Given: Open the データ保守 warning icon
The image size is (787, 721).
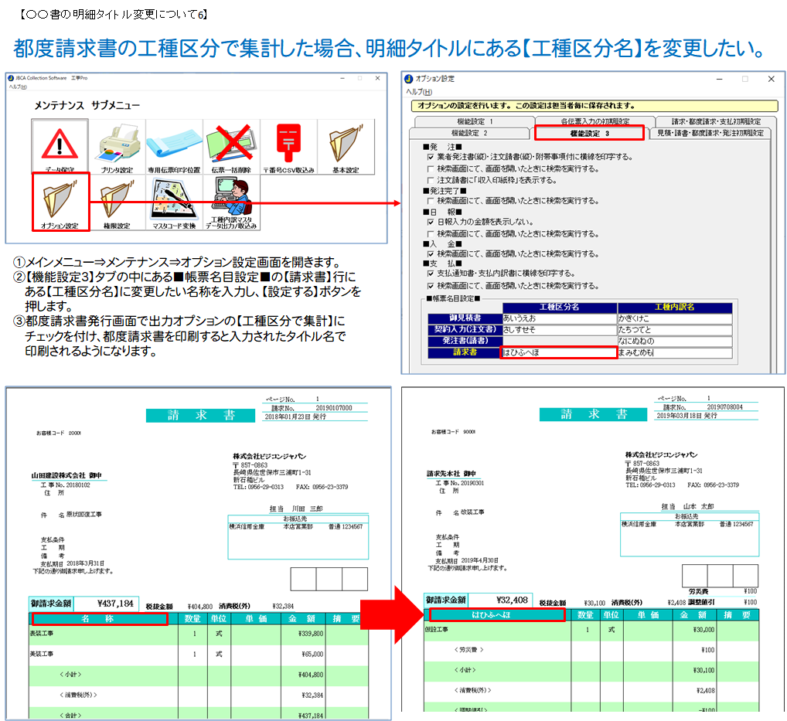Looking at the screenshot, I should (x=60, y=146).
